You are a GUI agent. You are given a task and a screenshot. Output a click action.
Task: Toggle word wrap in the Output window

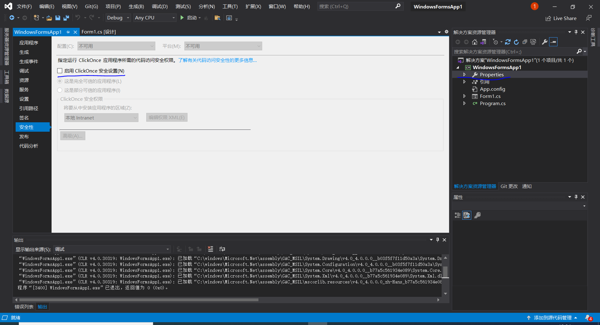pyautogui.click(x=222, y=249)
